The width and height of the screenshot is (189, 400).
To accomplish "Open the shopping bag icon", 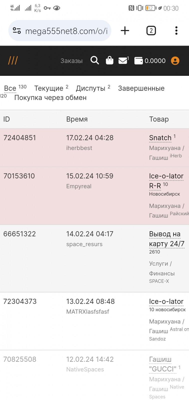I will coord(109,60).
